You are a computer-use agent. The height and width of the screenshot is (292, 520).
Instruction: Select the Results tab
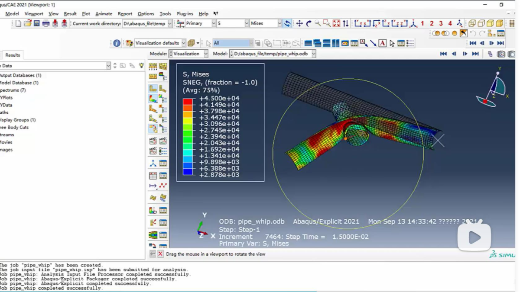[13, 55]
